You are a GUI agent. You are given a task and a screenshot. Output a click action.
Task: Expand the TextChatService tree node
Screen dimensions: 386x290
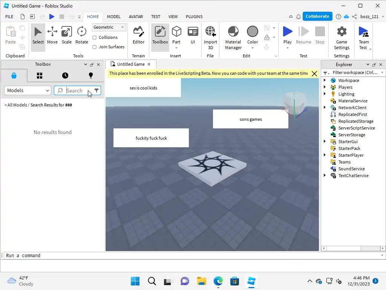pyautogui.click(x=325, y=175)
